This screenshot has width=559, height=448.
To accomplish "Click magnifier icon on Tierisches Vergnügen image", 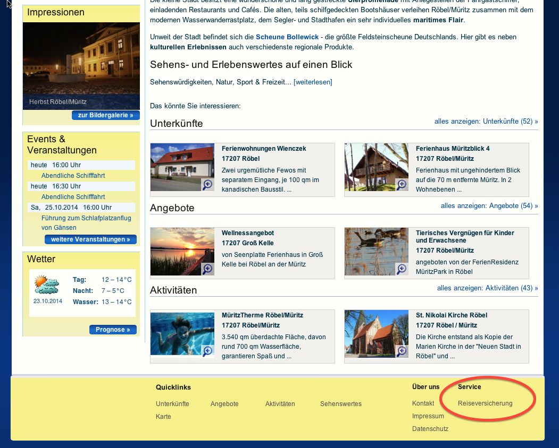I will pos(402,269).
